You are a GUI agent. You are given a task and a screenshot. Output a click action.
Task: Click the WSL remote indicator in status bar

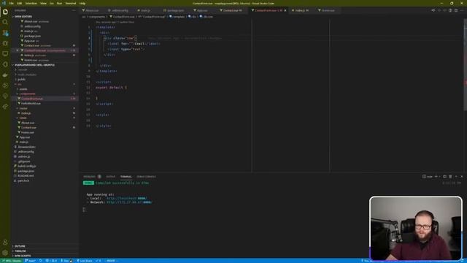click(x=11, y=261)
